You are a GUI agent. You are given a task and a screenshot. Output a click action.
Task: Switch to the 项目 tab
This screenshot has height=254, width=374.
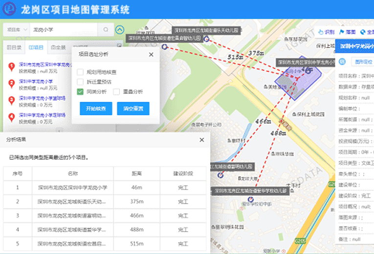36,47
